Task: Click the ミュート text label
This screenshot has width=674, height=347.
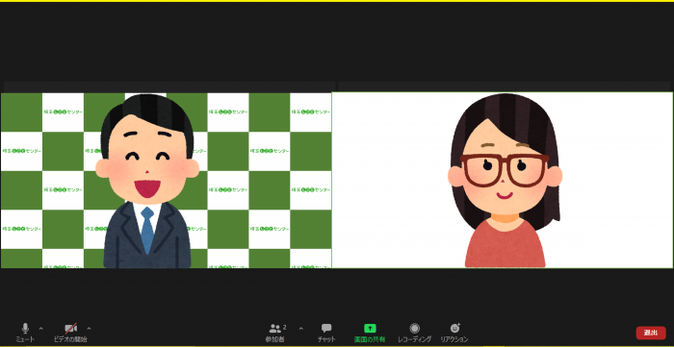Action: [25, 339]
